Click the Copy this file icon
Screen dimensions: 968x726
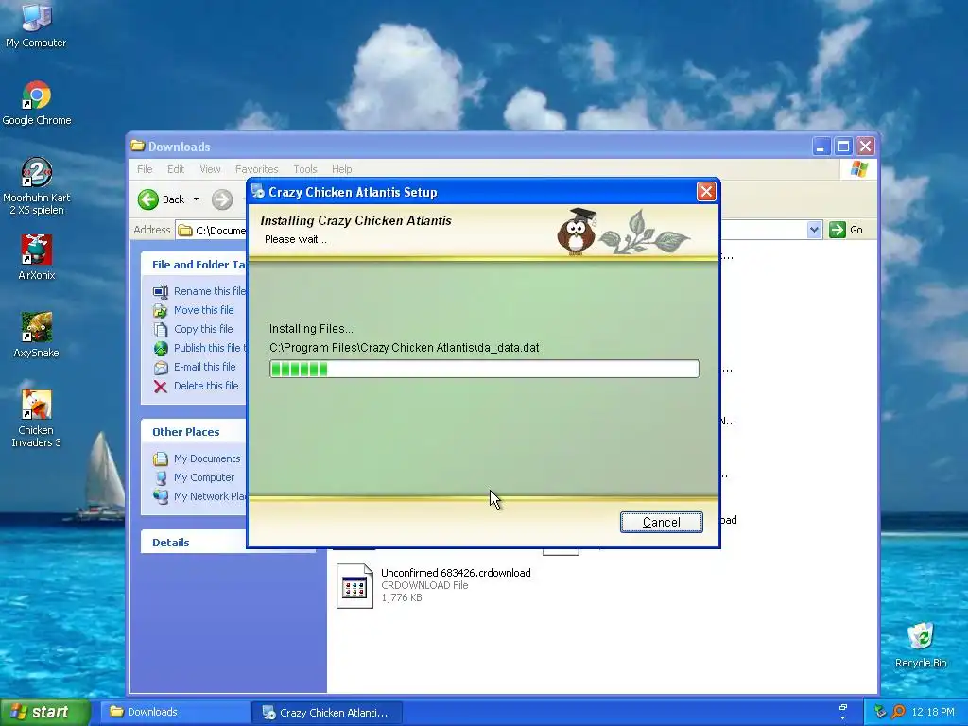click(161, 329)
